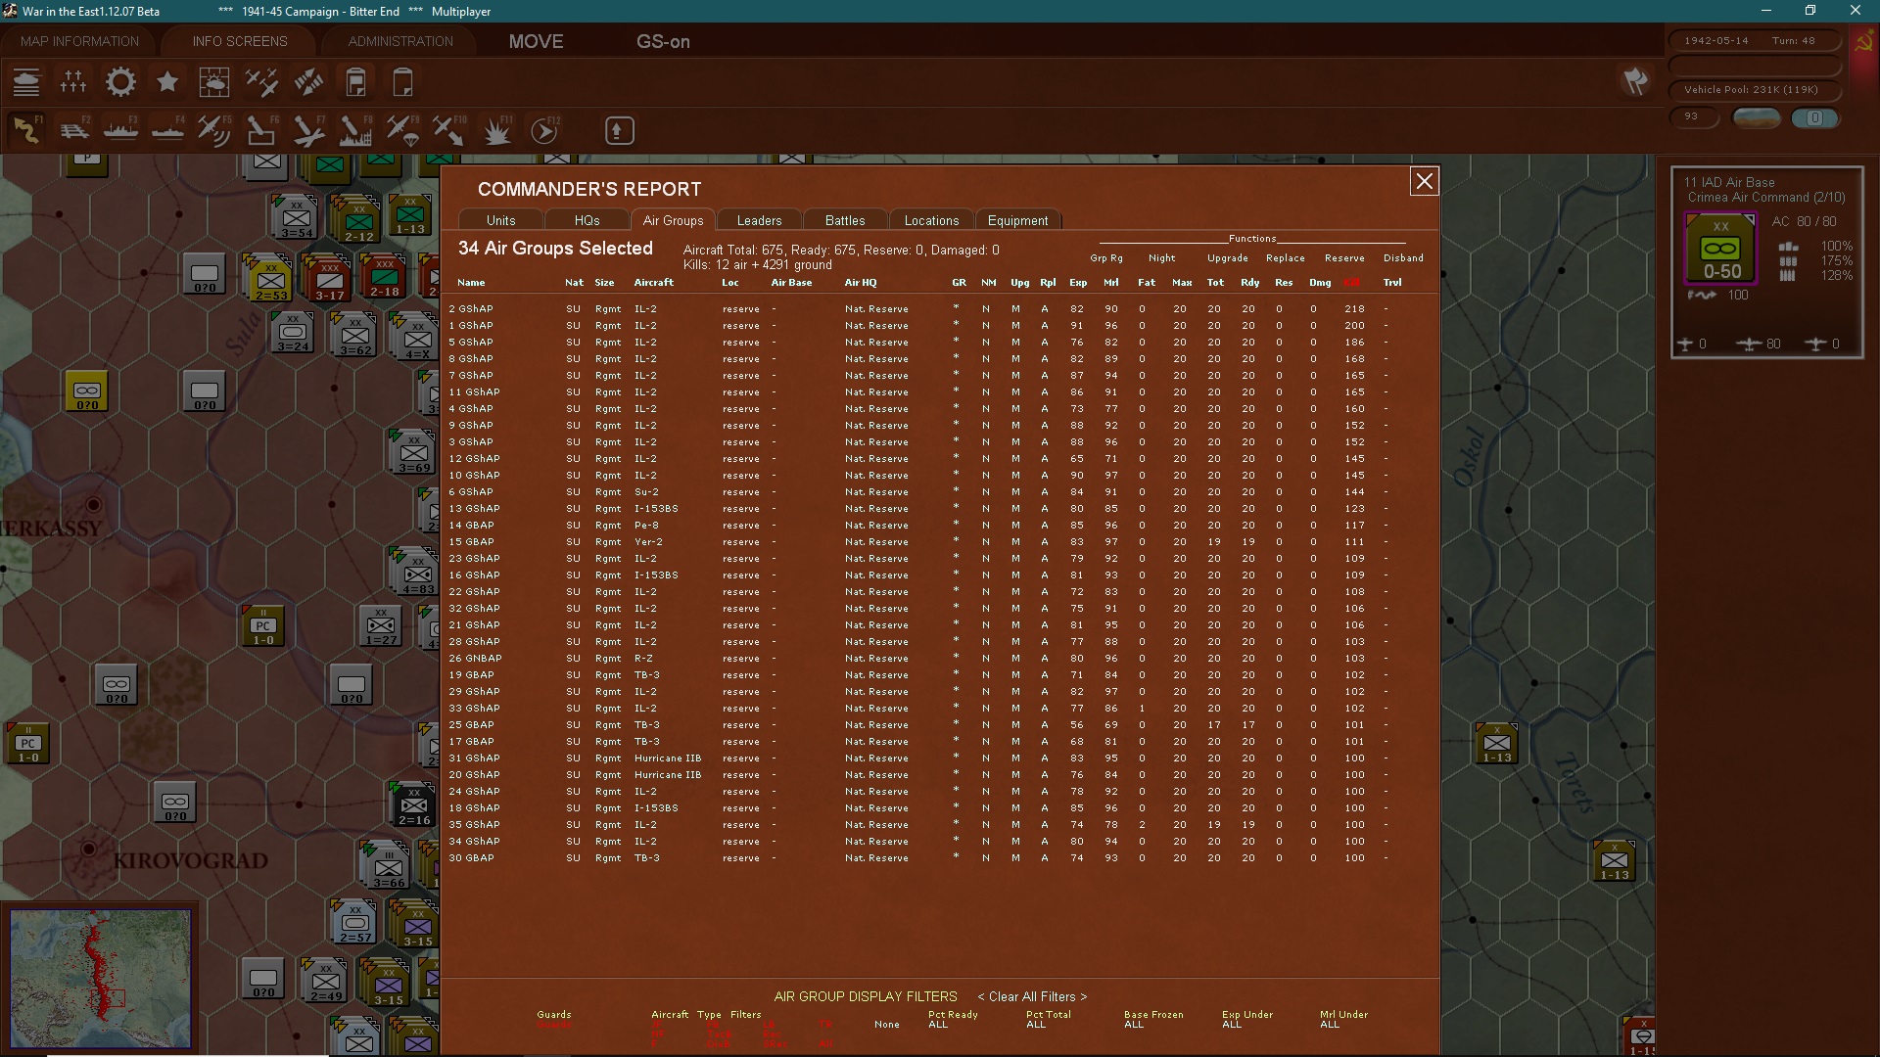Select the F2 rail movement mode icon
Image resolution: width=1880 pixels, height=1057 pixels.
click(74, 130)
